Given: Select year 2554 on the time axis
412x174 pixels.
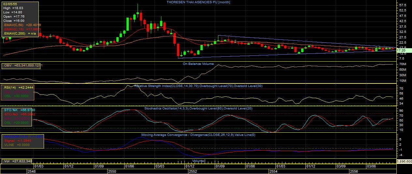Looking at the screenshot, I should [x=273, y=171].
